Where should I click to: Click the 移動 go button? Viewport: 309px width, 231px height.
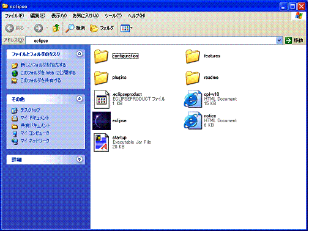pyautogui.click(x=294, y=40)
